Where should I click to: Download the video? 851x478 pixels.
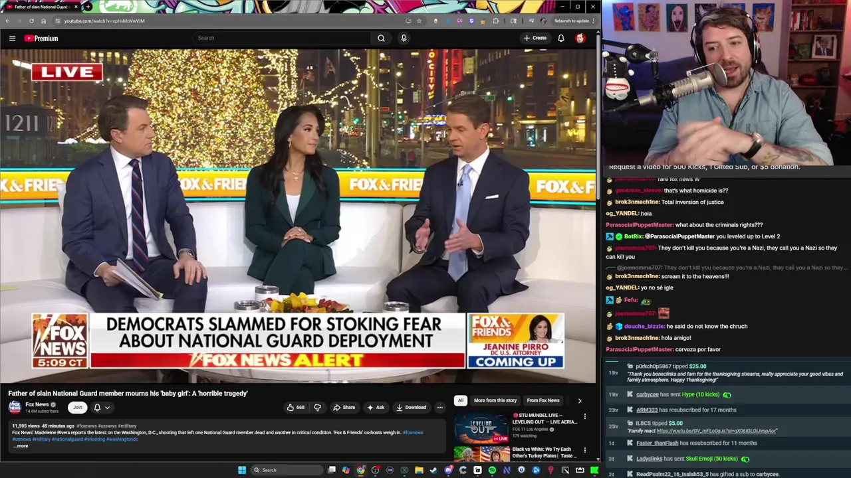point(411,408)
